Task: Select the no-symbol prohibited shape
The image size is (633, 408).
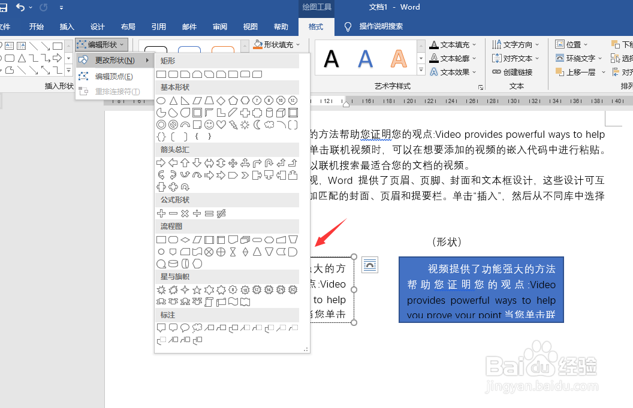Action: coord(173,125)
